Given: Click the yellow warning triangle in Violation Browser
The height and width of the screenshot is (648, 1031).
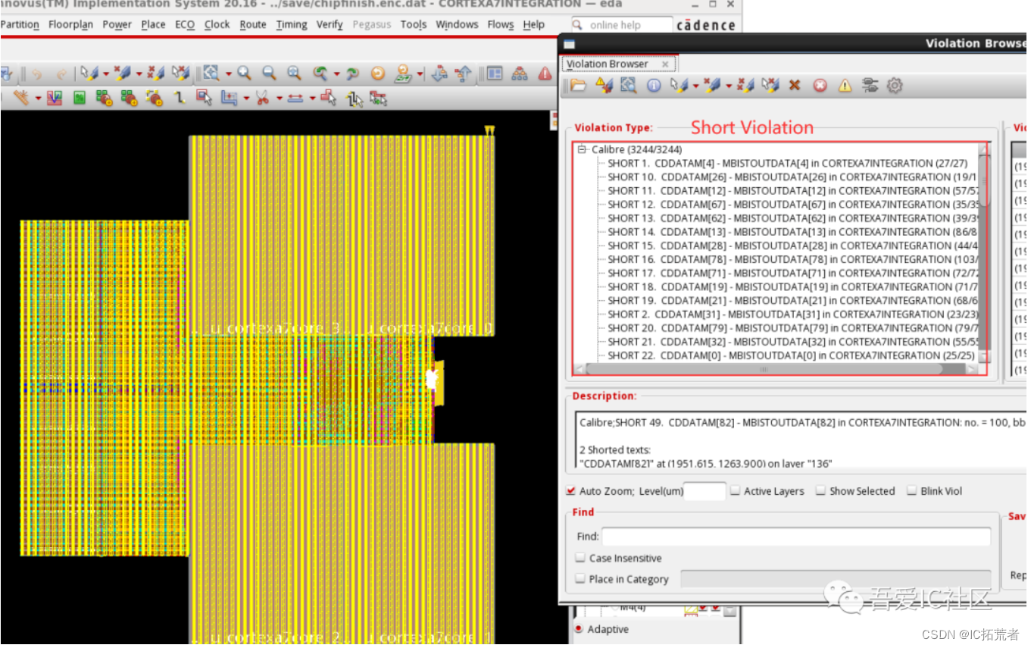Looking at the screenshot, I should pos(845,86).
